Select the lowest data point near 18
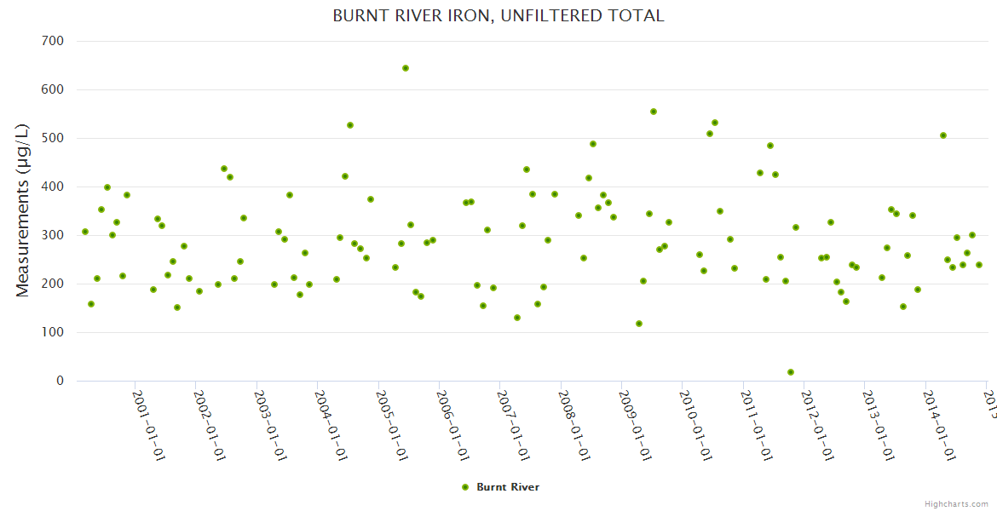This screenshot has height=511, width=997. click(791, 372)
